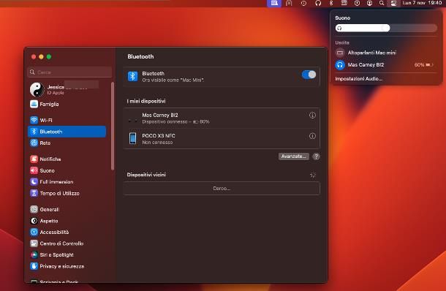Open Notifiche settings in sidebar

[x=67, y=159]
